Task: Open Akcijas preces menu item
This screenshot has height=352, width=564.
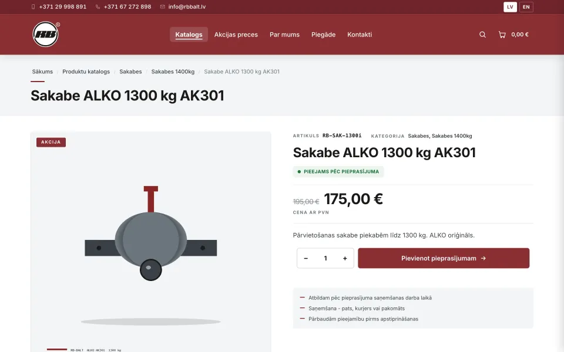Action: (x=236, y=35)
